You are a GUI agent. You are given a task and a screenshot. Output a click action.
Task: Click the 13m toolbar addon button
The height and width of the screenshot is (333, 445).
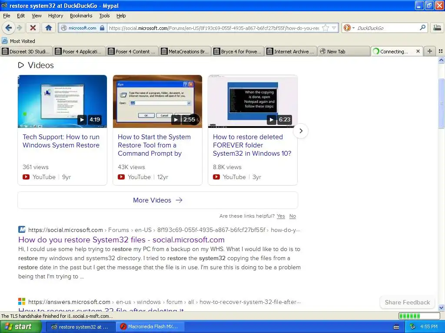(437, 27)
